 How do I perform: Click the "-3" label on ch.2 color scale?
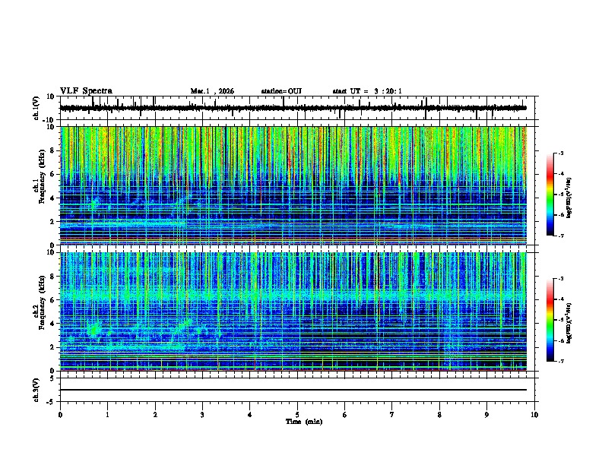(x=560, y=279)
